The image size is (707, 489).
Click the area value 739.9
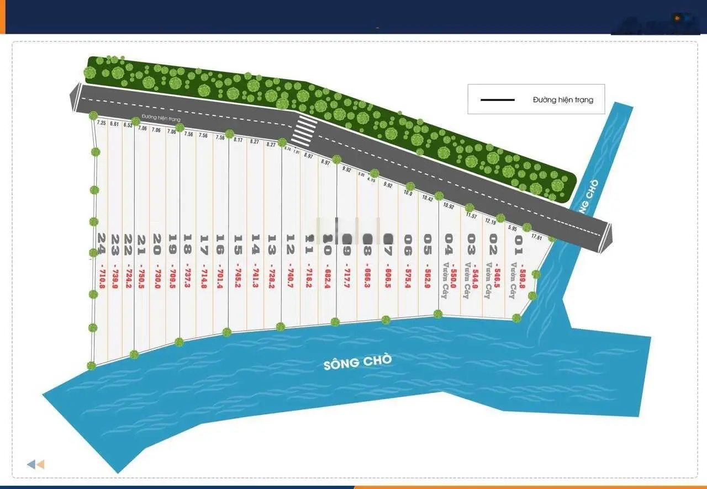click(115, 280)
